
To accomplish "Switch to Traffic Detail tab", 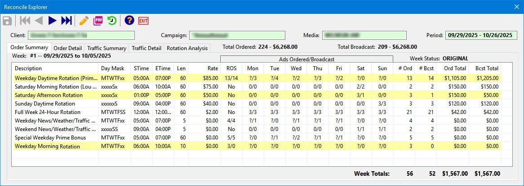I will tap(147, 48).
